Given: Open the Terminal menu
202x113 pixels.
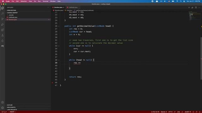Looking at the screenshot, I should tap(45, 1).
